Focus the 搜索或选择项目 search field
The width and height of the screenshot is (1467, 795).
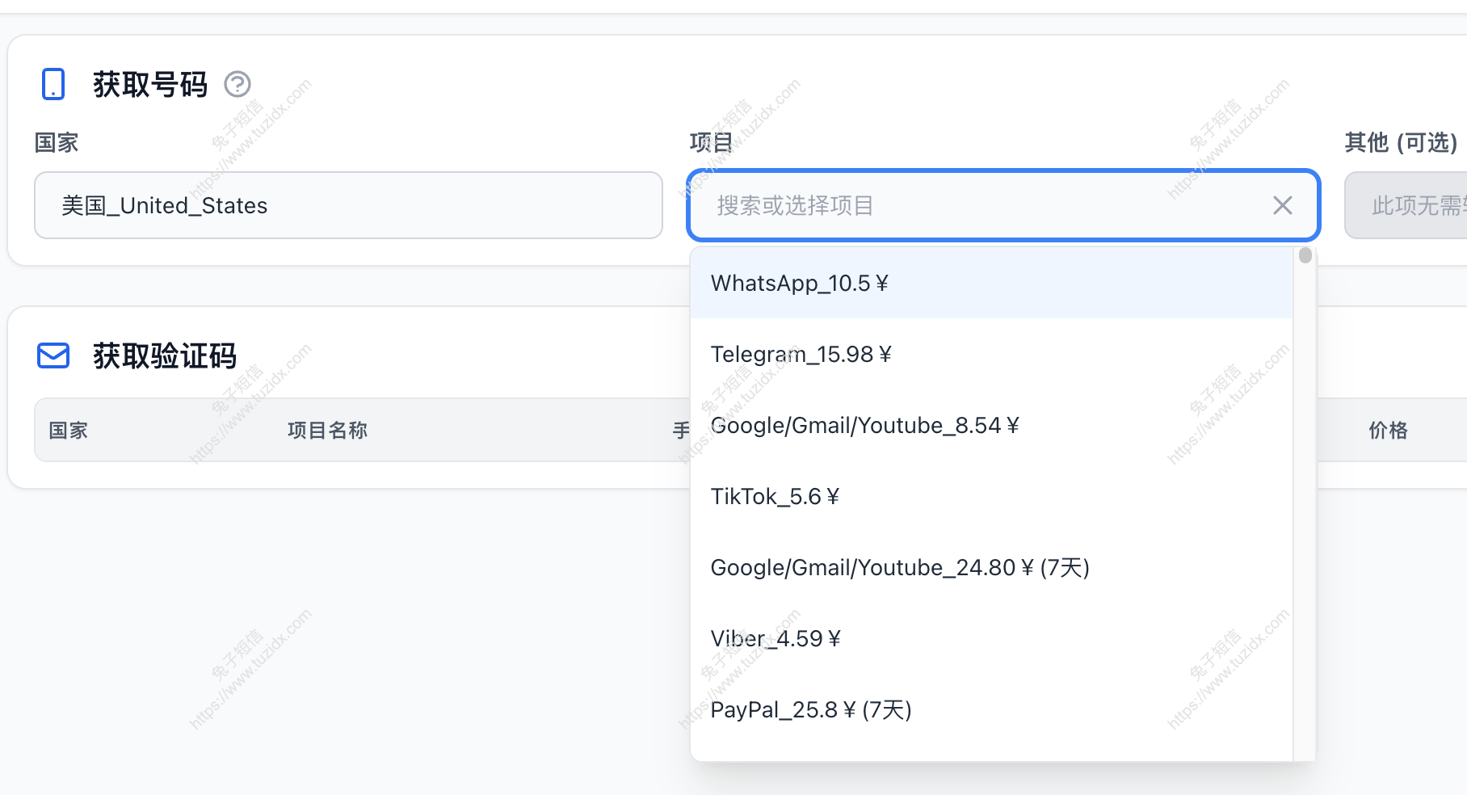(986, 205)
